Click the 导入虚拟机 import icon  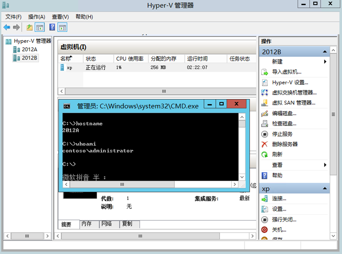coord(265,72)
